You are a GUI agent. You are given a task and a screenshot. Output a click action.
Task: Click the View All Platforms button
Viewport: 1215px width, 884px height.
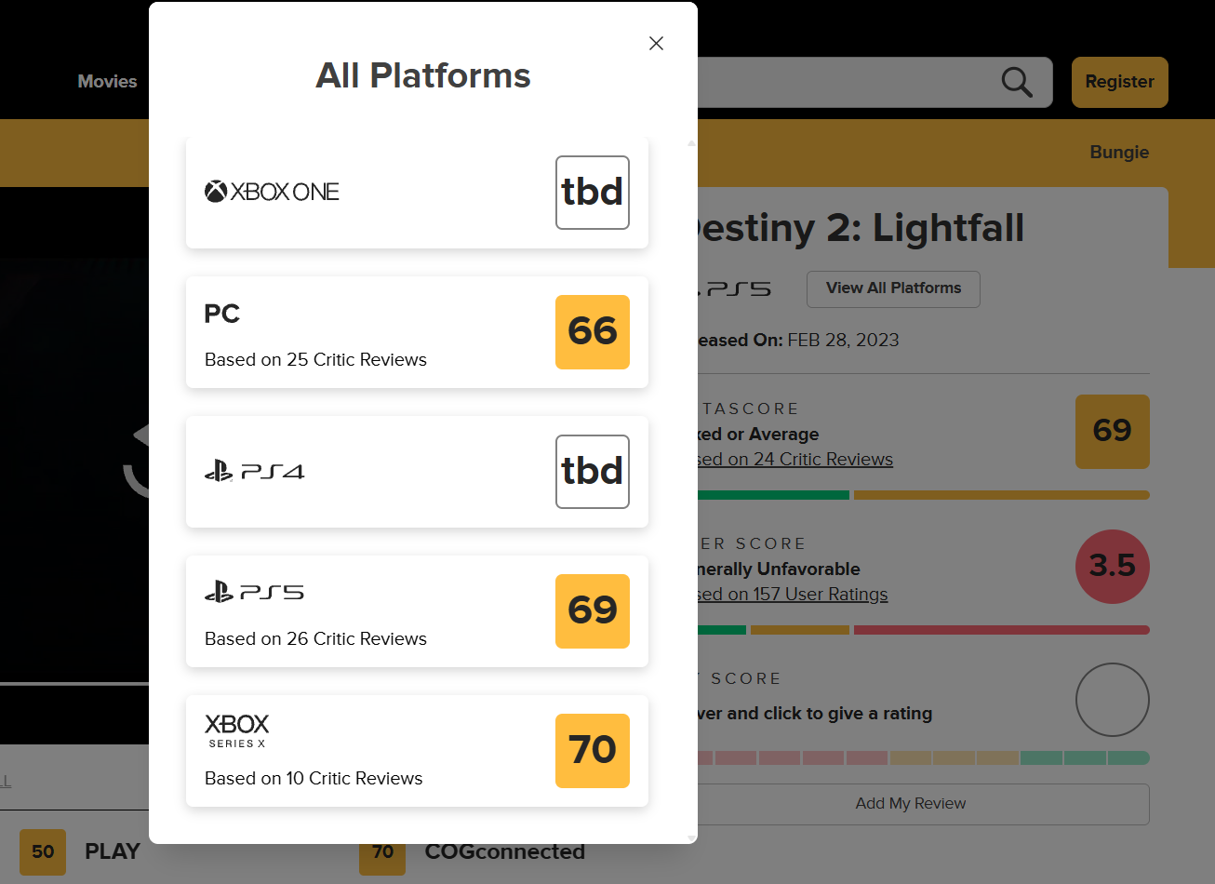coord(893,288)
